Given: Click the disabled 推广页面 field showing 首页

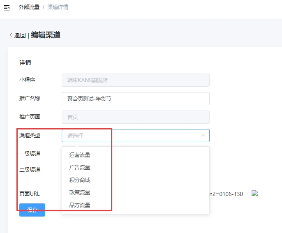Looking at the screenshot, I should [135, 117].
